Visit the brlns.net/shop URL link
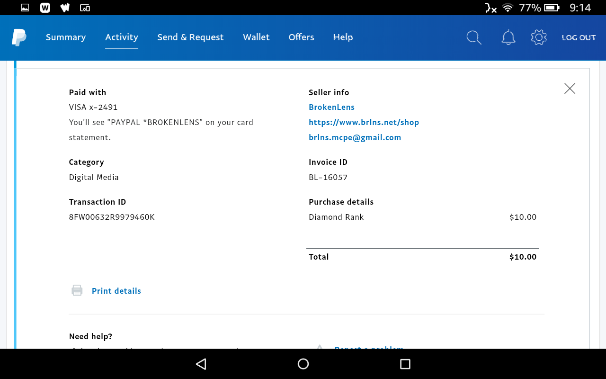The width and height of the screenshot is (606, 379). tap(364, 122)
